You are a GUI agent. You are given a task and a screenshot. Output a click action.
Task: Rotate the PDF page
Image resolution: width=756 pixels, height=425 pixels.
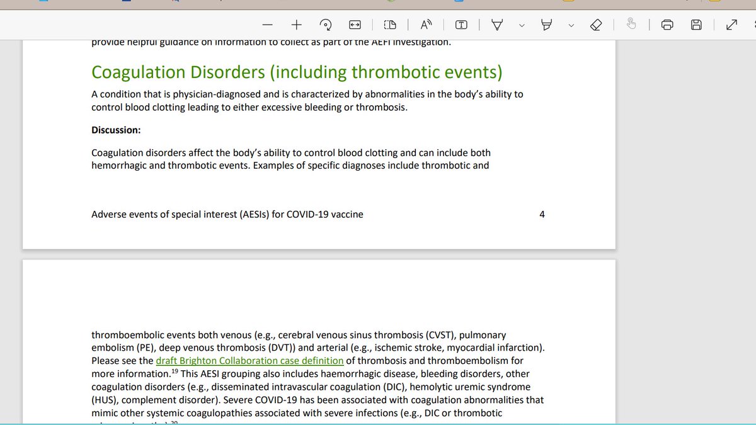(x=326, y=25)
